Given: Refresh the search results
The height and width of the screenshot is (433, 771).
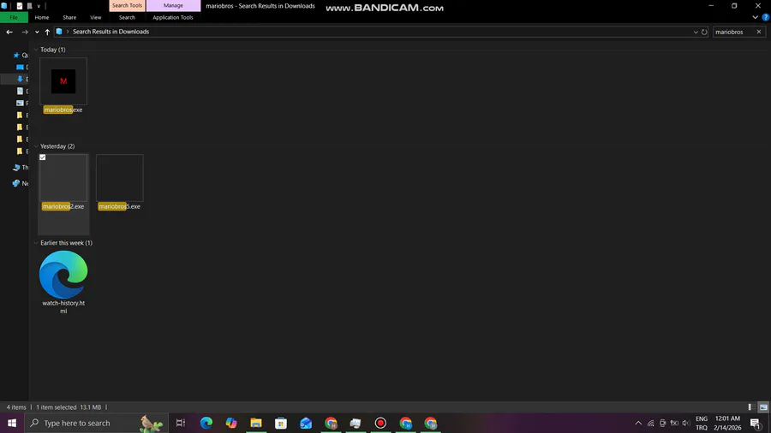Looking at the screenshot, I should [x=704, y=32].
